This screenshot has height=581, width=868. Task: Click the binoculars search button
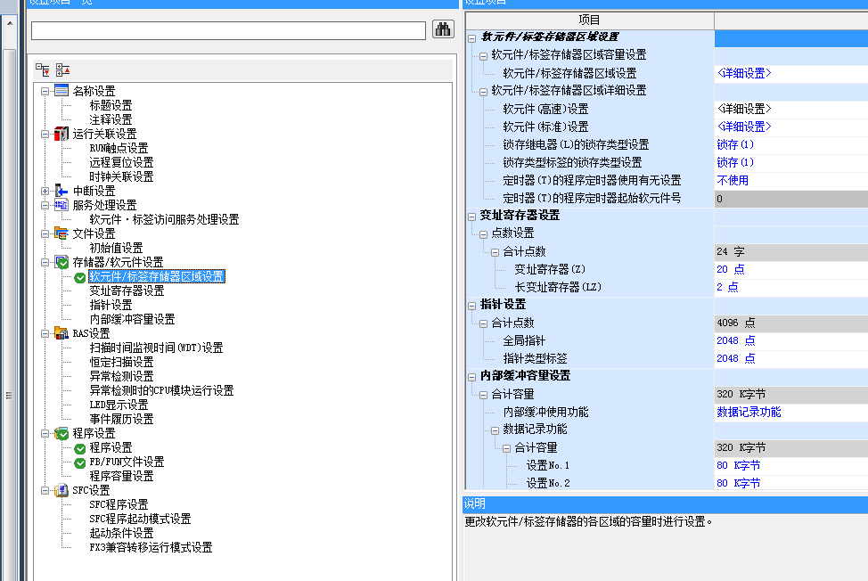coord(443,29)
